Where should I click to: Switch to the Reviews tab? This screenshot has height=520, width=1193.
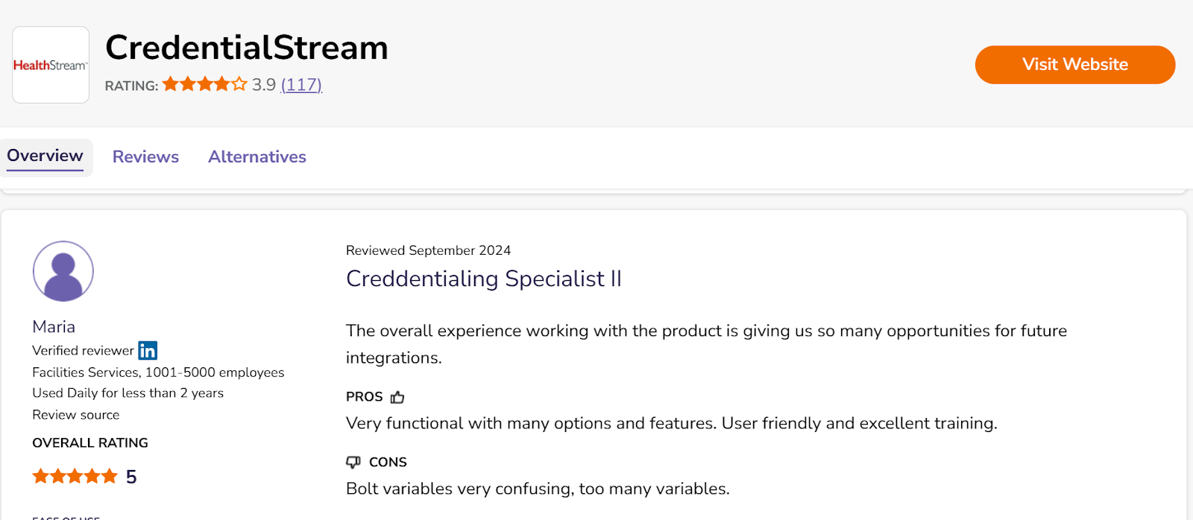click(145, 157)
